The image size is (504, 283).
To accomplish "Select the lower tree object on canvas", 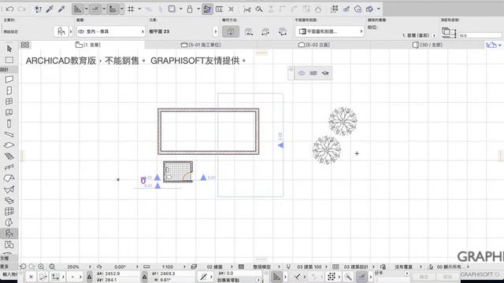I will (327, 150).
